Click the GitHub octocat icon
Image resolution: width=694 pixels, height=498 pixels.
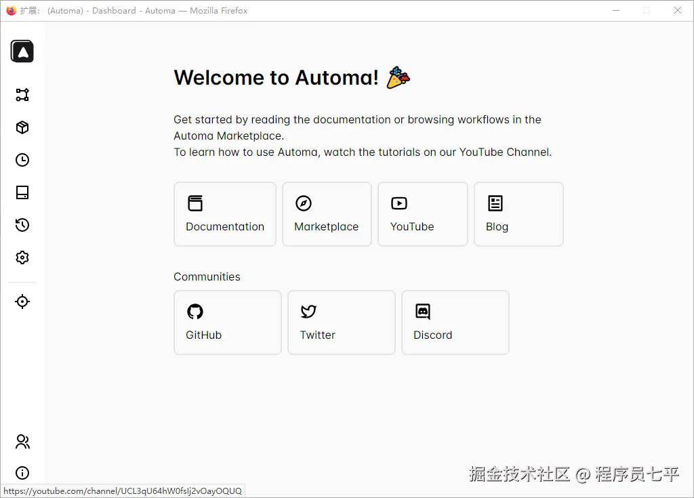tap(195, 312)
